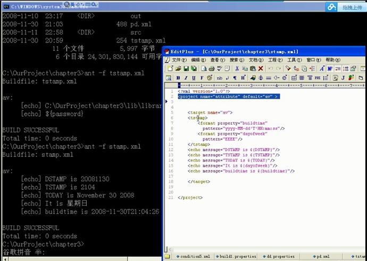Image resolution: width=367 pixels, height=261 pixels.
Task: Open the heading H dropdown in HTML toolbar
Action: coord(243,78)
